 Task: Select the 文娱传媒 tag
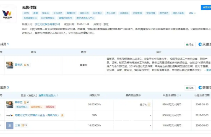pos(150,13)
